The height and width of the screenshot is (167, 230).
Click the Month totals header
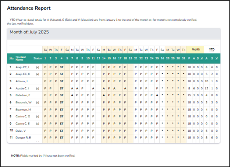click(196, 50)
